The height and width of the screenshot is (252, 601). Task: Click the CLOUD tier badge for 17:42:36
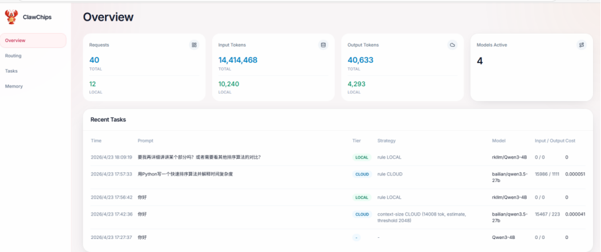tap(362, 214)
